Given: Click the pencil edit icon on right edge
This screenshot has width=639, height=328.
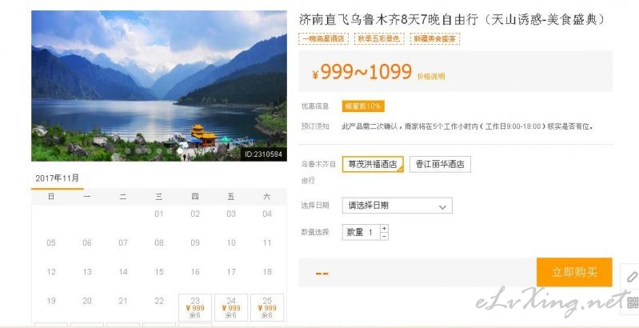Looking at the screenshot, I should (631, 277).
